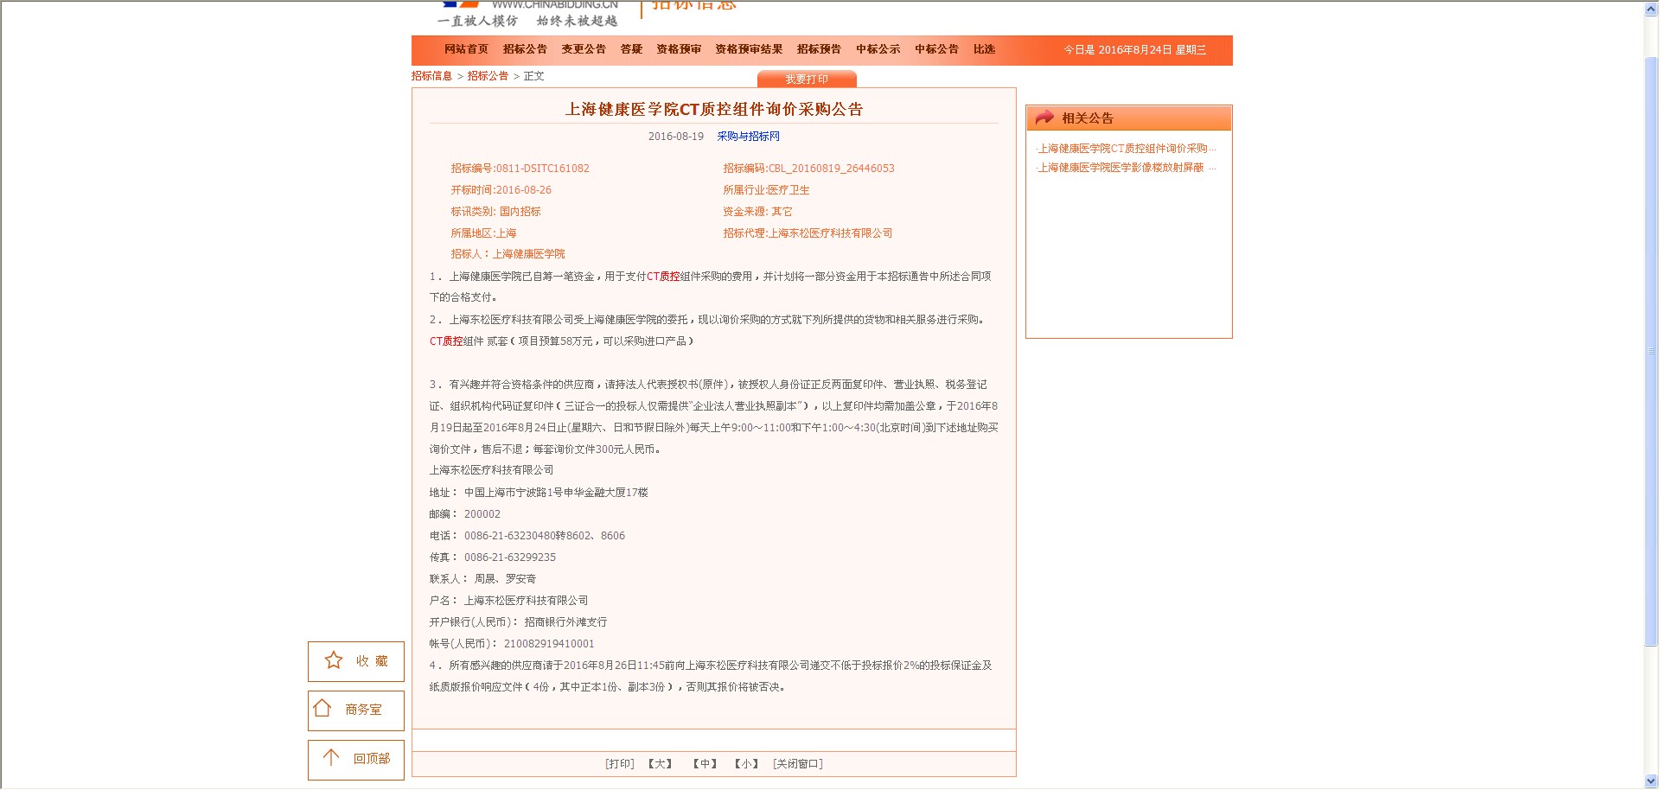
Task: Select 中标公示 in the navigation bar
Action: point(878,49)
